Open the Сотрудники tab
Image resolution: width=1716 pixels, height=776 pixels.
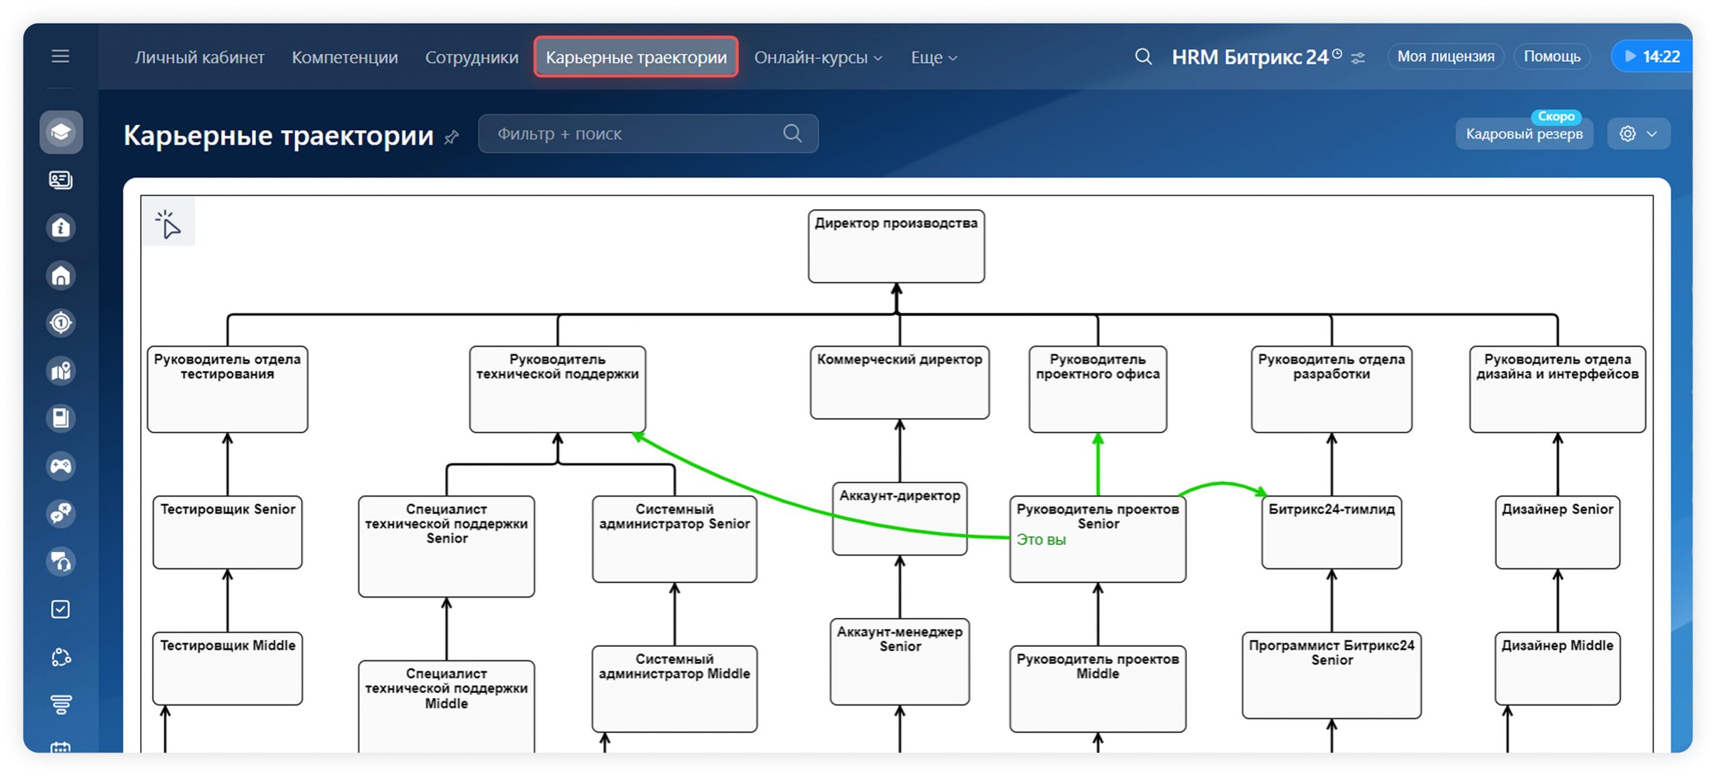coord(472,58)
